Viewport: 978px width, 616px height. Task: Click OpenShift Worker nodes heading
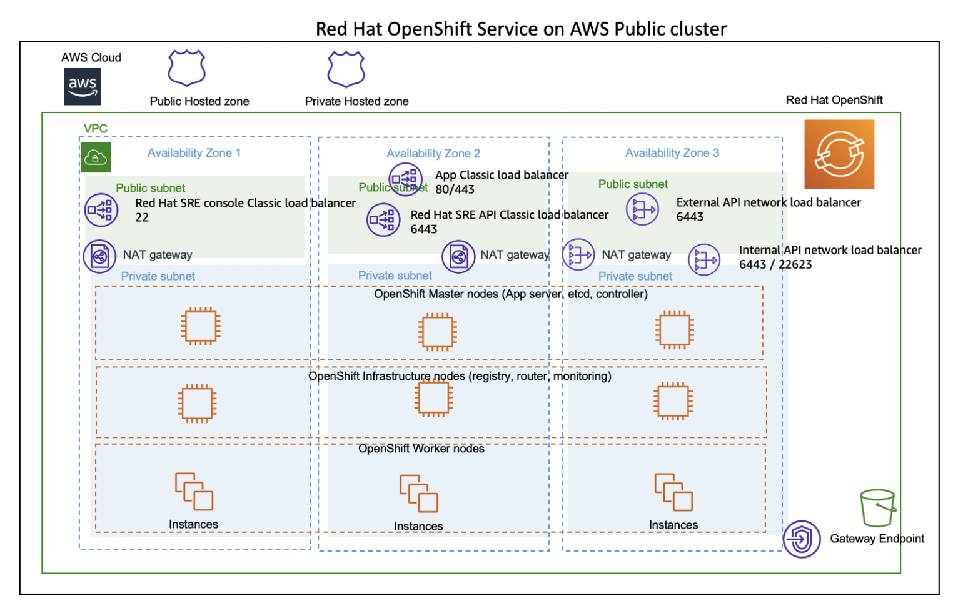tap(421, 449)
